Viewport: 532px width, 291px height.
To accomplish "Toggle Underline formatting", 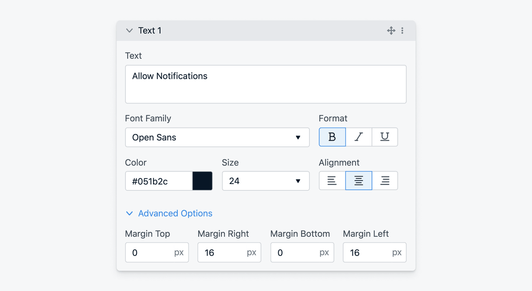I will coord(385,137).
